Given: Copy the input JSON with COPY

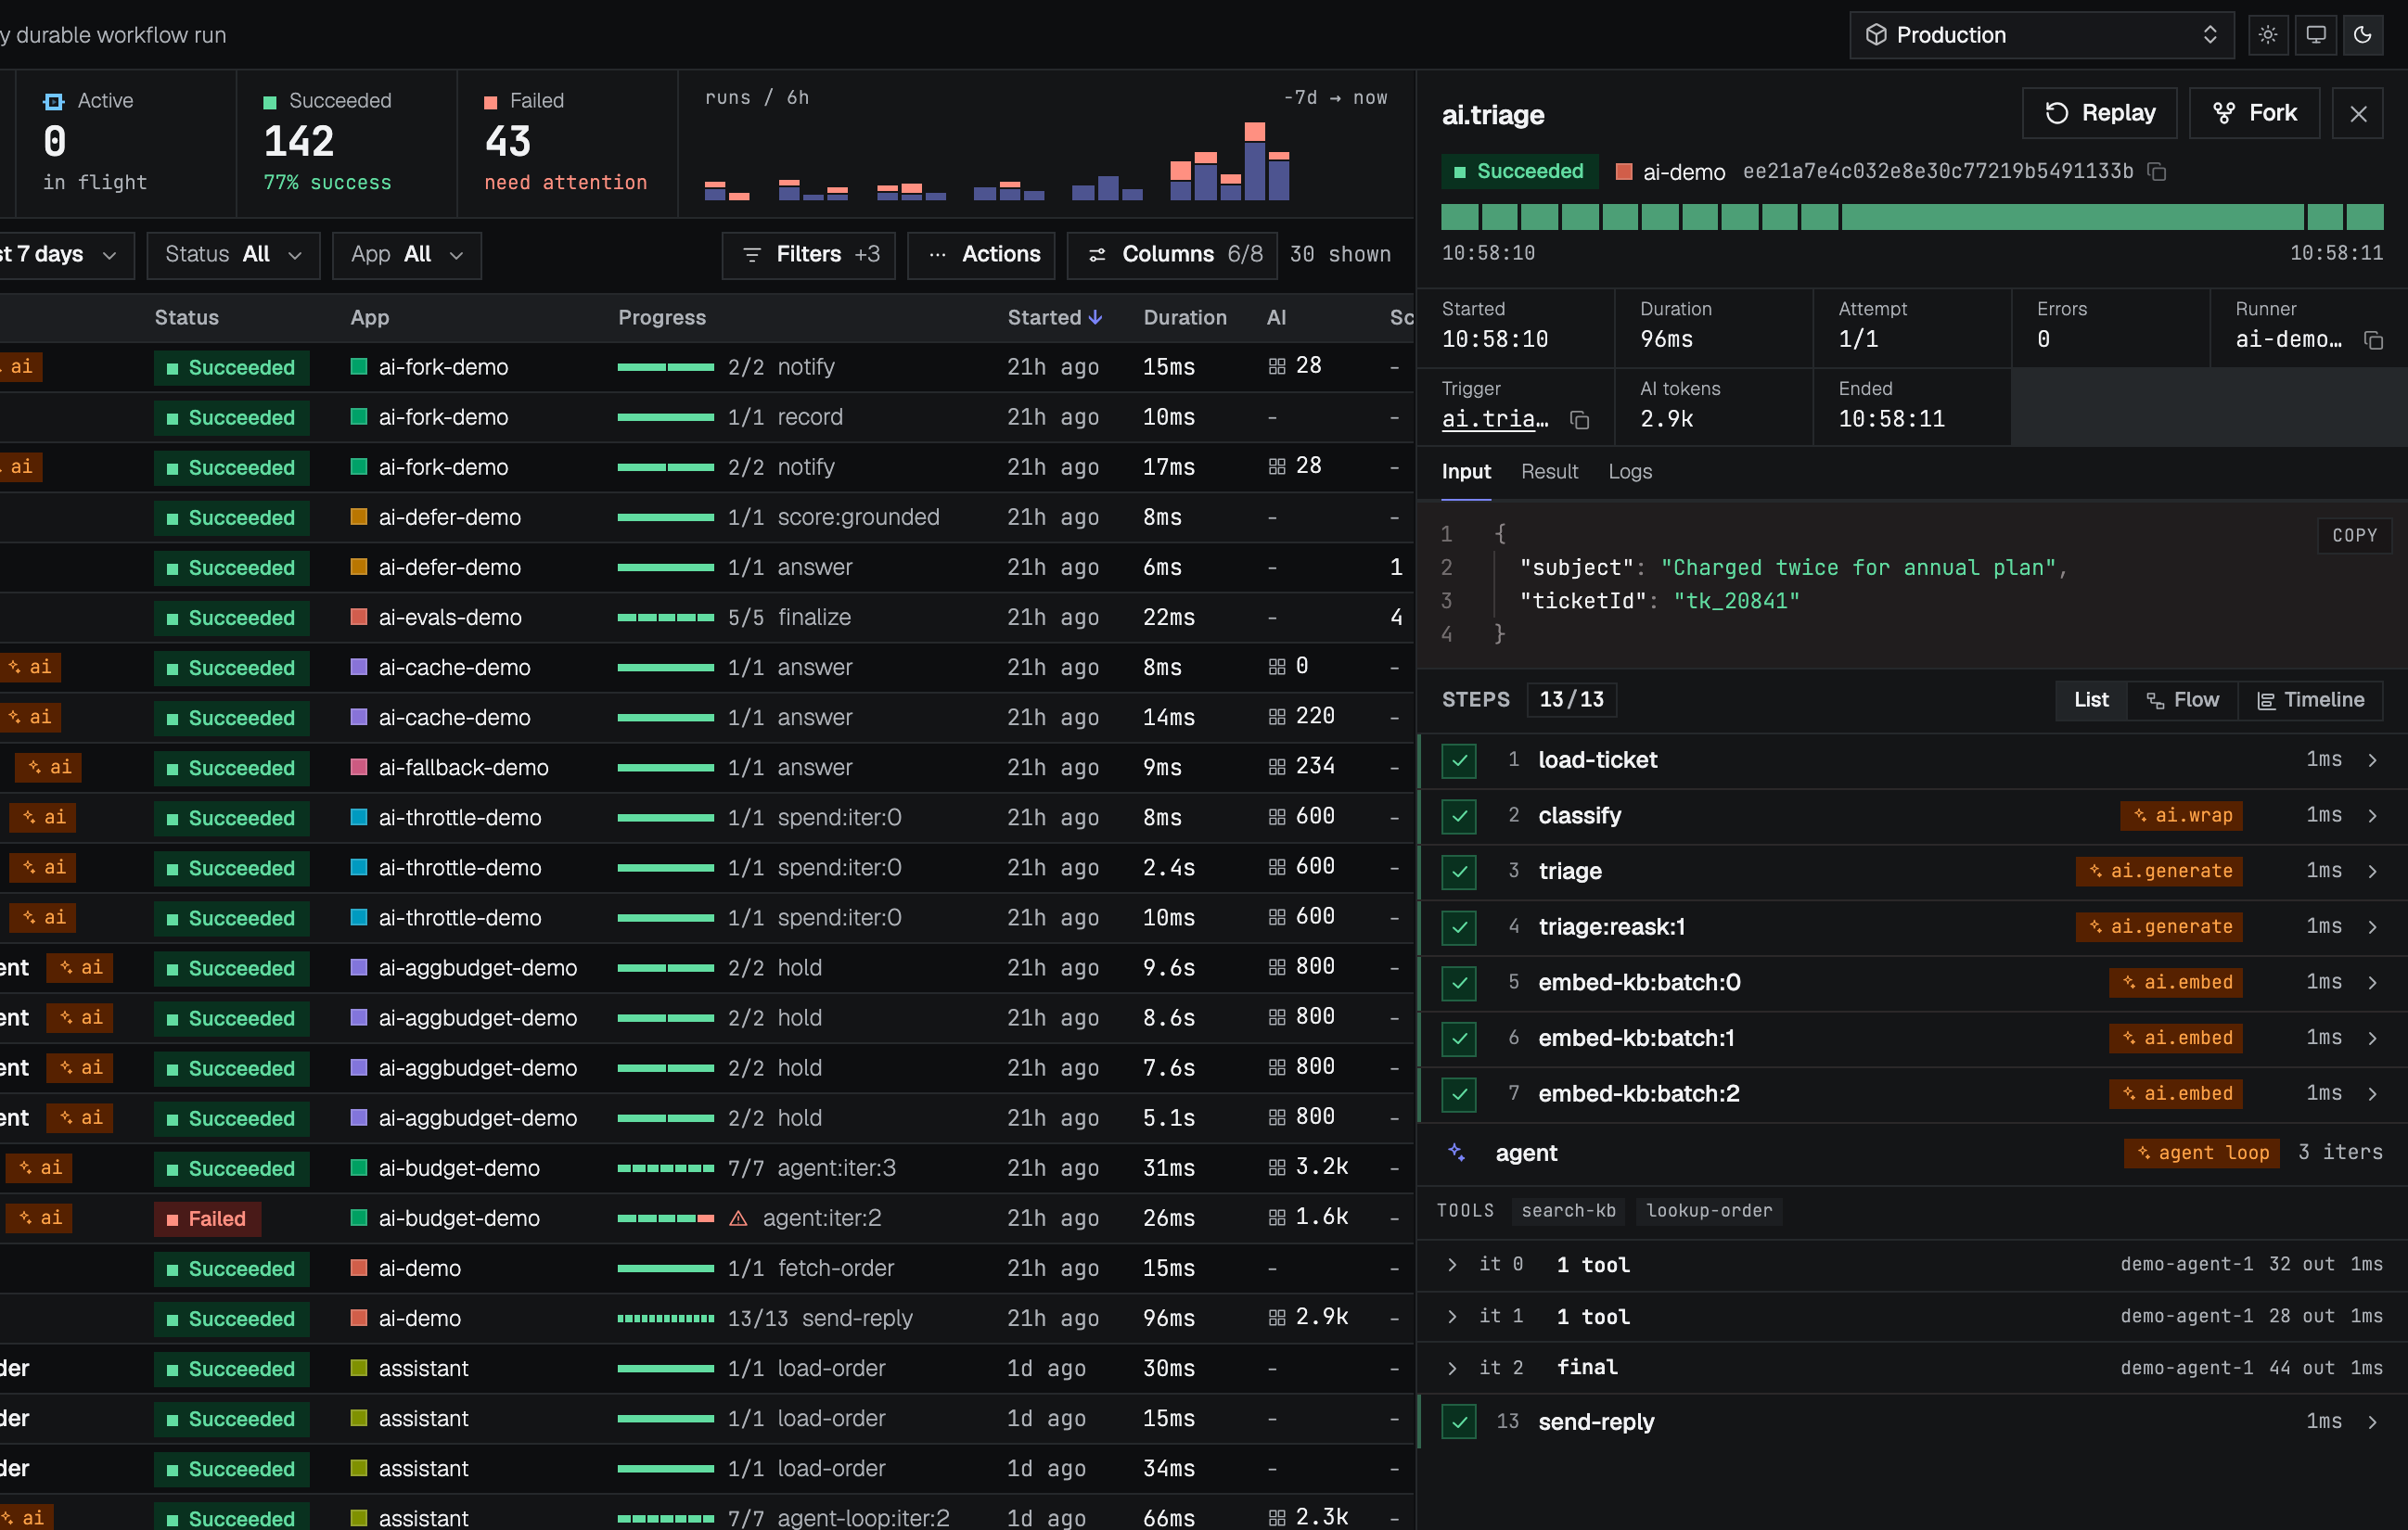Looking at the screenshot, I should [2354, 536].
